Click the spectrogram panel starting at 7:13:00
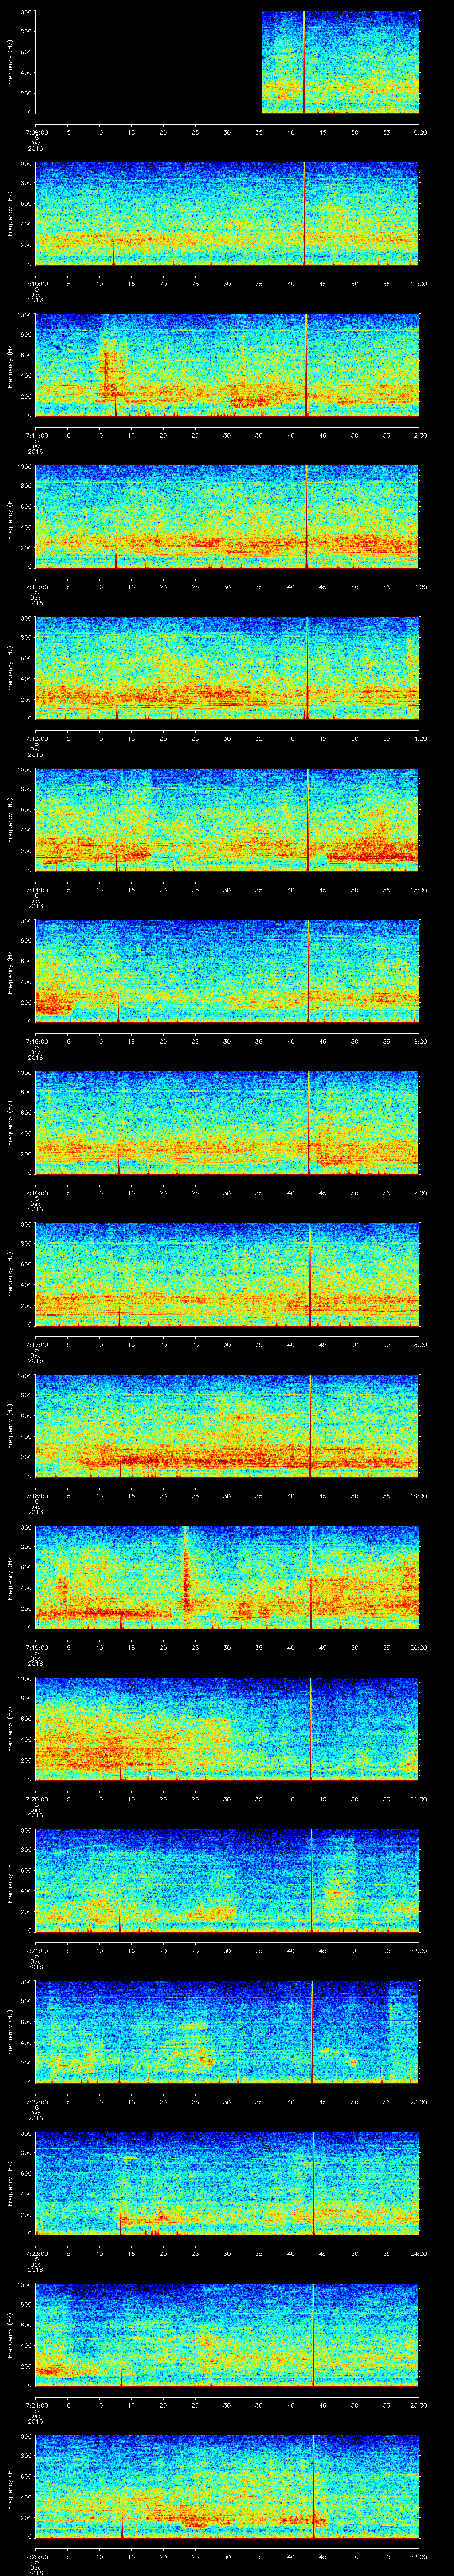 [x=227, y=668]
